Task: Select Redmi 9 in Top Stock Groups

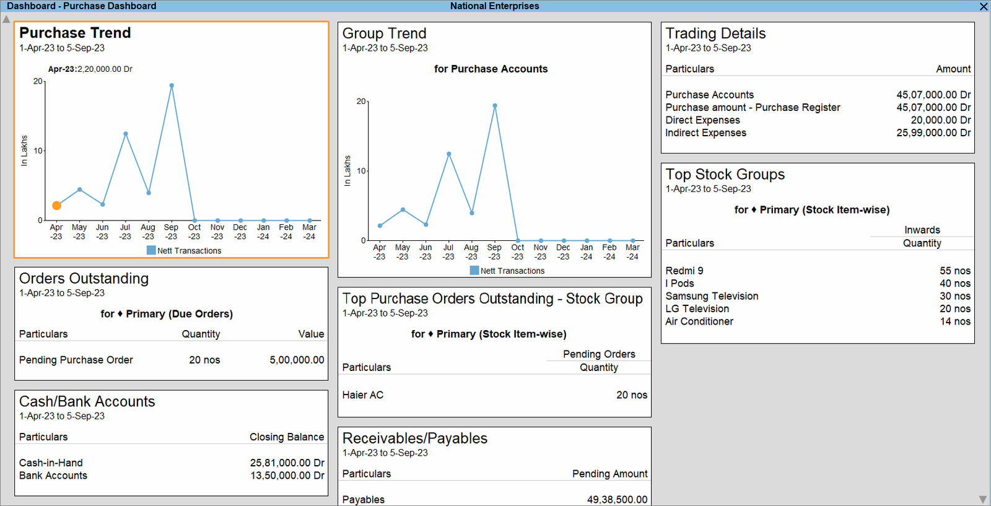Action: pos(818,271)
